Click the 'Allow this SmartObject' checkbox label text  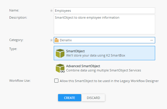click(x=109, y=81)
